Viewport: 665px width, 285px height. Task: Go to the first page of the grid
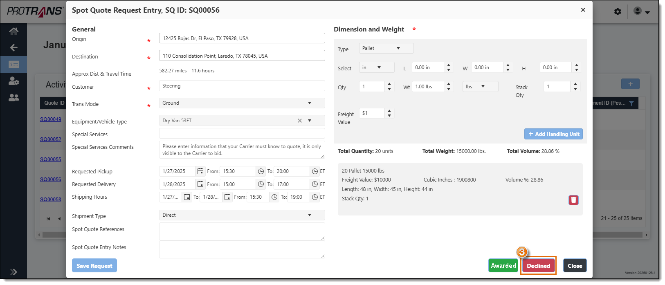tap(48, 219)
